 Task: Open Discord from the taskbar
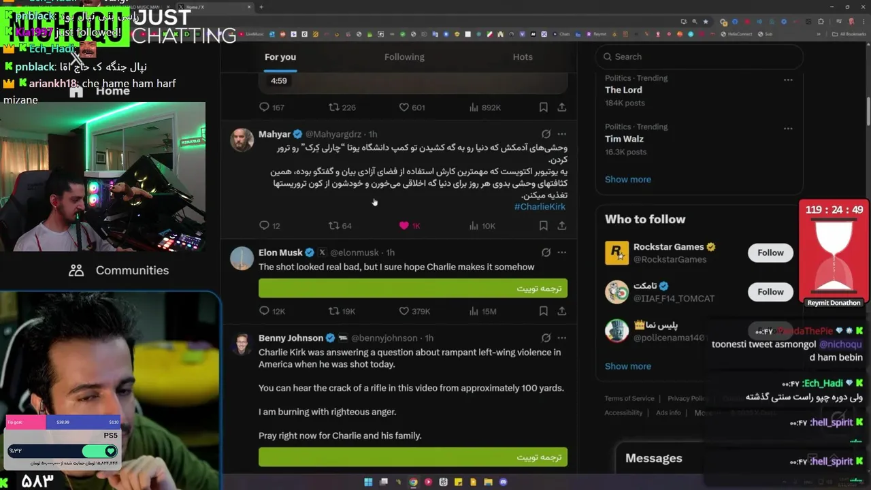tap(503, 482)
